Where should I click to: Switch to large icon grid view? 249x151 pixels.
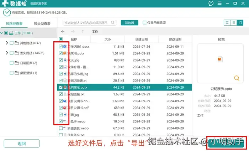click(x=227, y=23)
